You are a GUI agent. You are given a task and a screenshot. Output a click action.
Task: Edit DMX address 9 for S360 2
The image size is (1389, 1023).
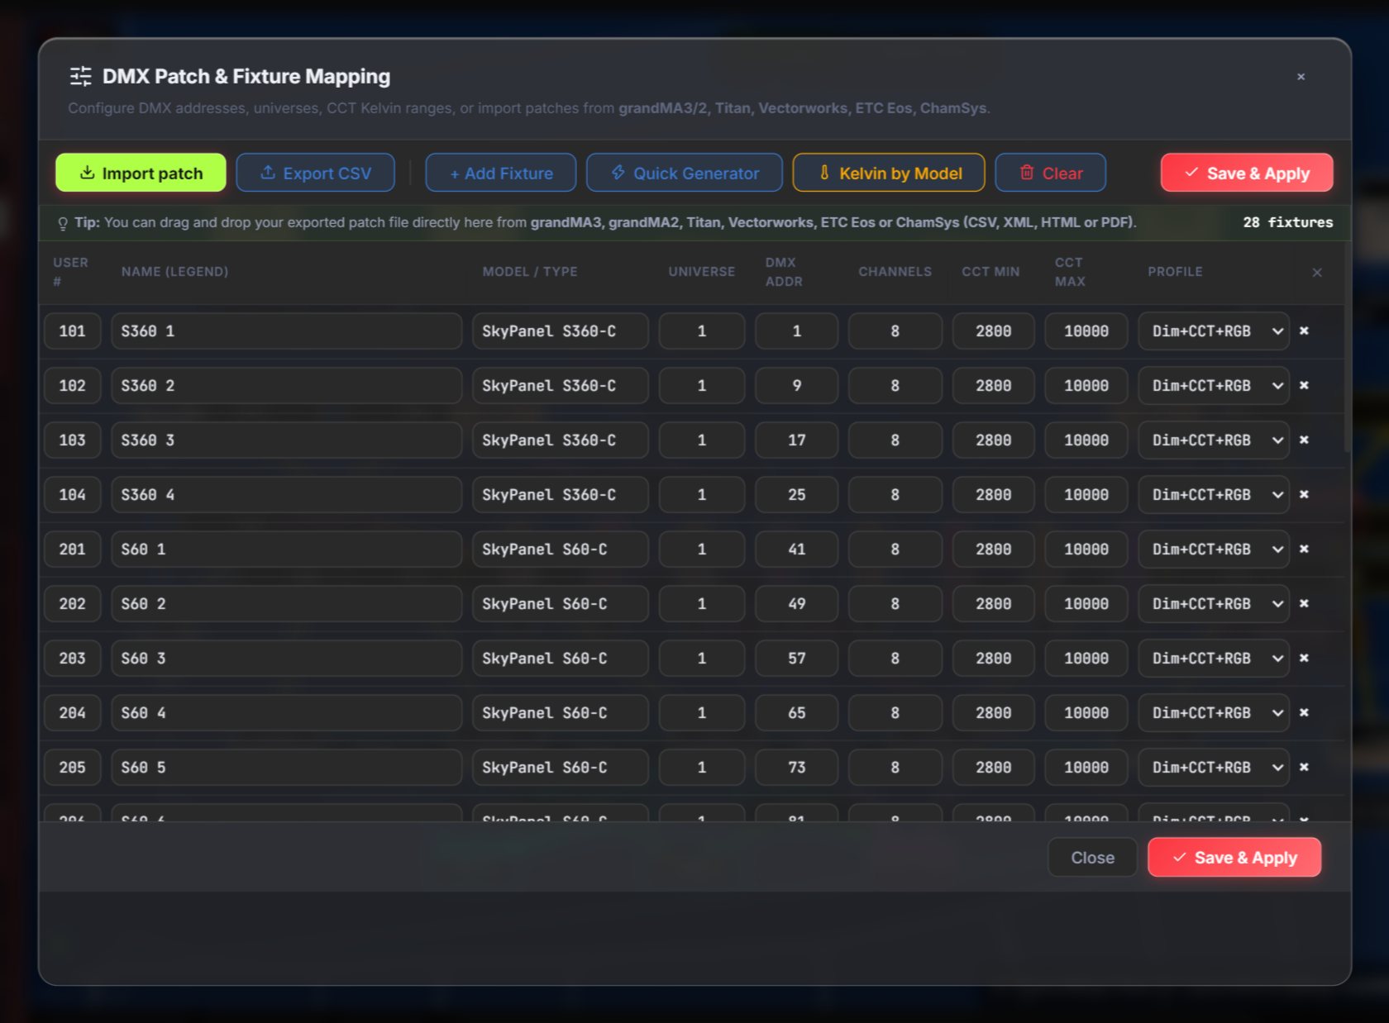point(796,386)
